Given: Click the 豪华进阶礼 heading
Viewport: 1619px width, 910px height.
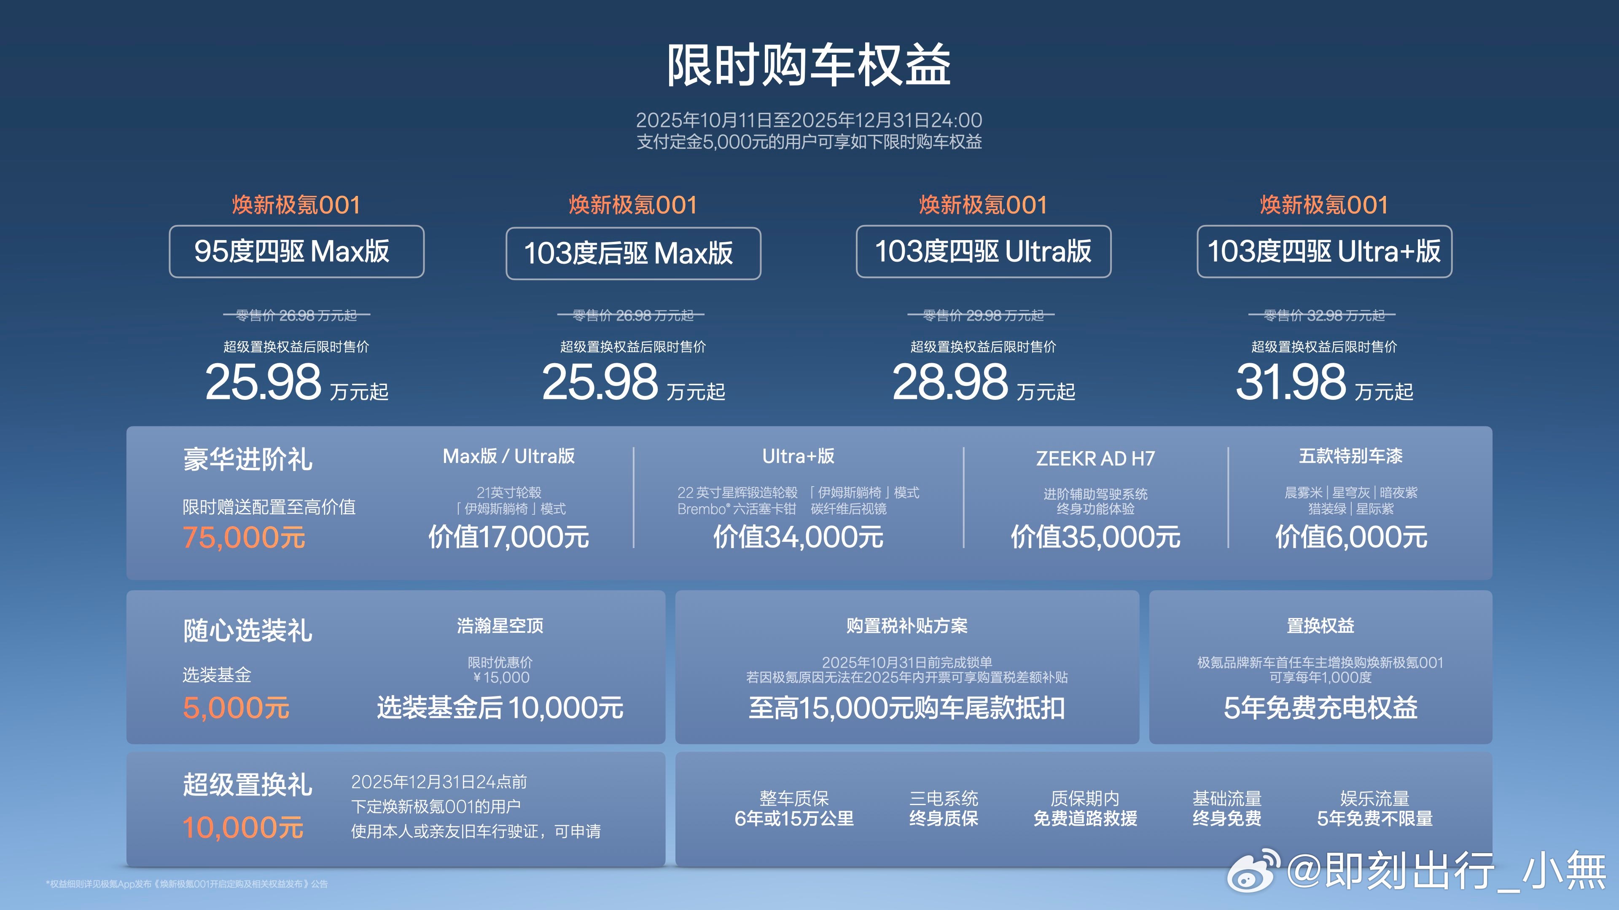Looking at the screenshot, I should point(247,459).
